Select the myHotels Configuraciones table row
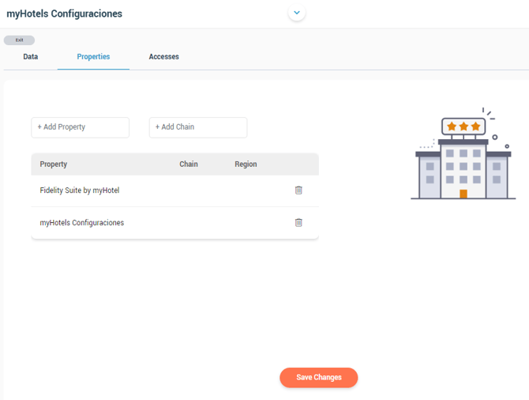529x400 pixels. tap(174, 223)
